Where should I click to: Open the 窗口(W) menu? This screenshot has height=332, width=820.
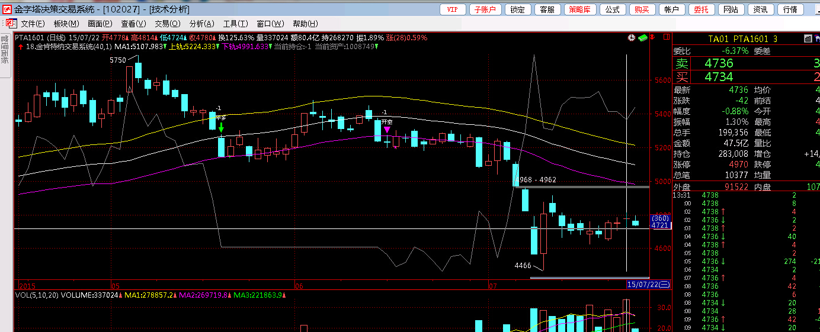tap(270, 24)
